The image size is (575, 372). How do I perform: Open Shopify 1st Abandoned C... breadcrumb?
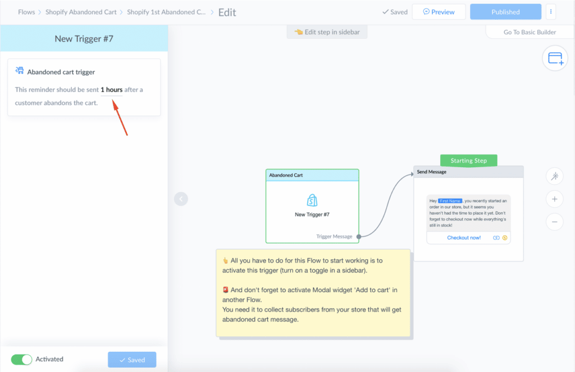[x=166, y=12]
